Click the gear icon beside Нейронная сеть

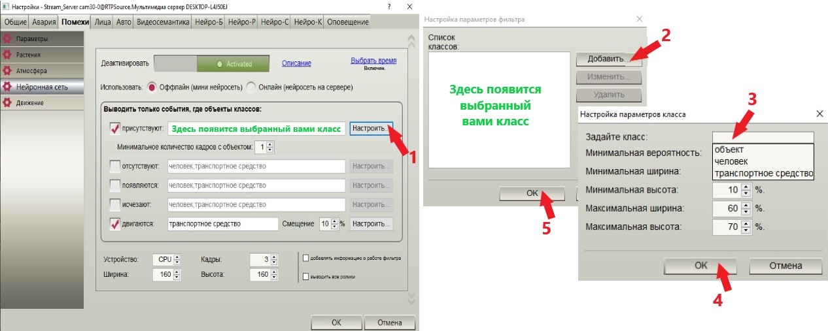point(8,86)
